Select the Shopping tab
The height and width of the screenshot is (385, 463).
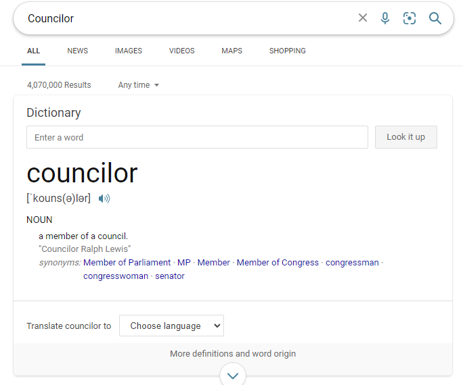point(287,51)
